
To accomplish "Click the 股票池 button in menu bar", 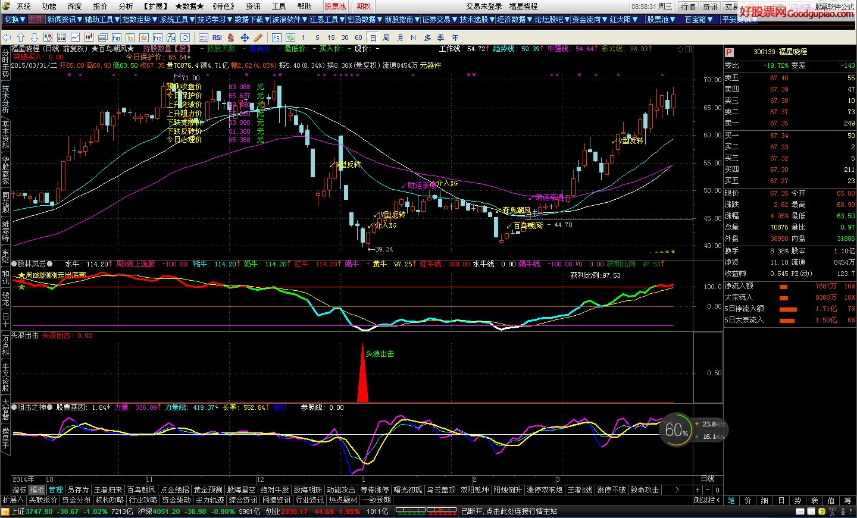I will (x=335, y=6).
